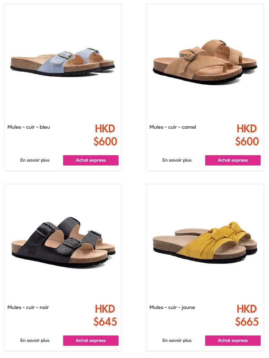Screen dimensions: 269x358
Task: Click 'Achat express' for the blue mules
Action: click(x=91, y=160)
